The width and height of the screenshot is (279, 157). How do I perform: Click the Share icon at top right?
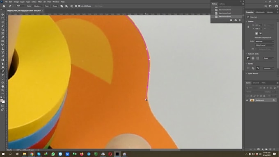[277, 6]
